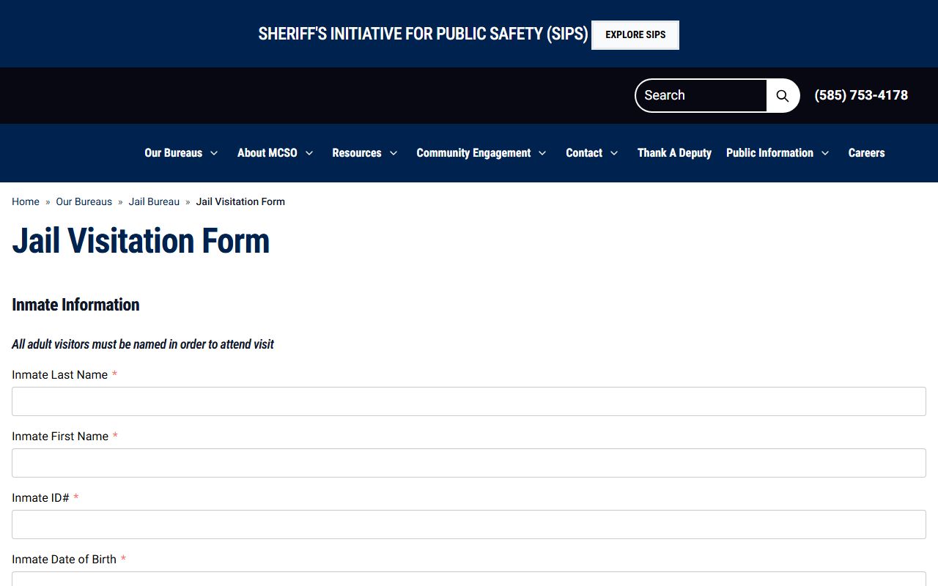Image resolution: width=938 pixels, height=586 pixels.
Task: Click the Inmate Information section heading
Action: (x=75, y=305)
